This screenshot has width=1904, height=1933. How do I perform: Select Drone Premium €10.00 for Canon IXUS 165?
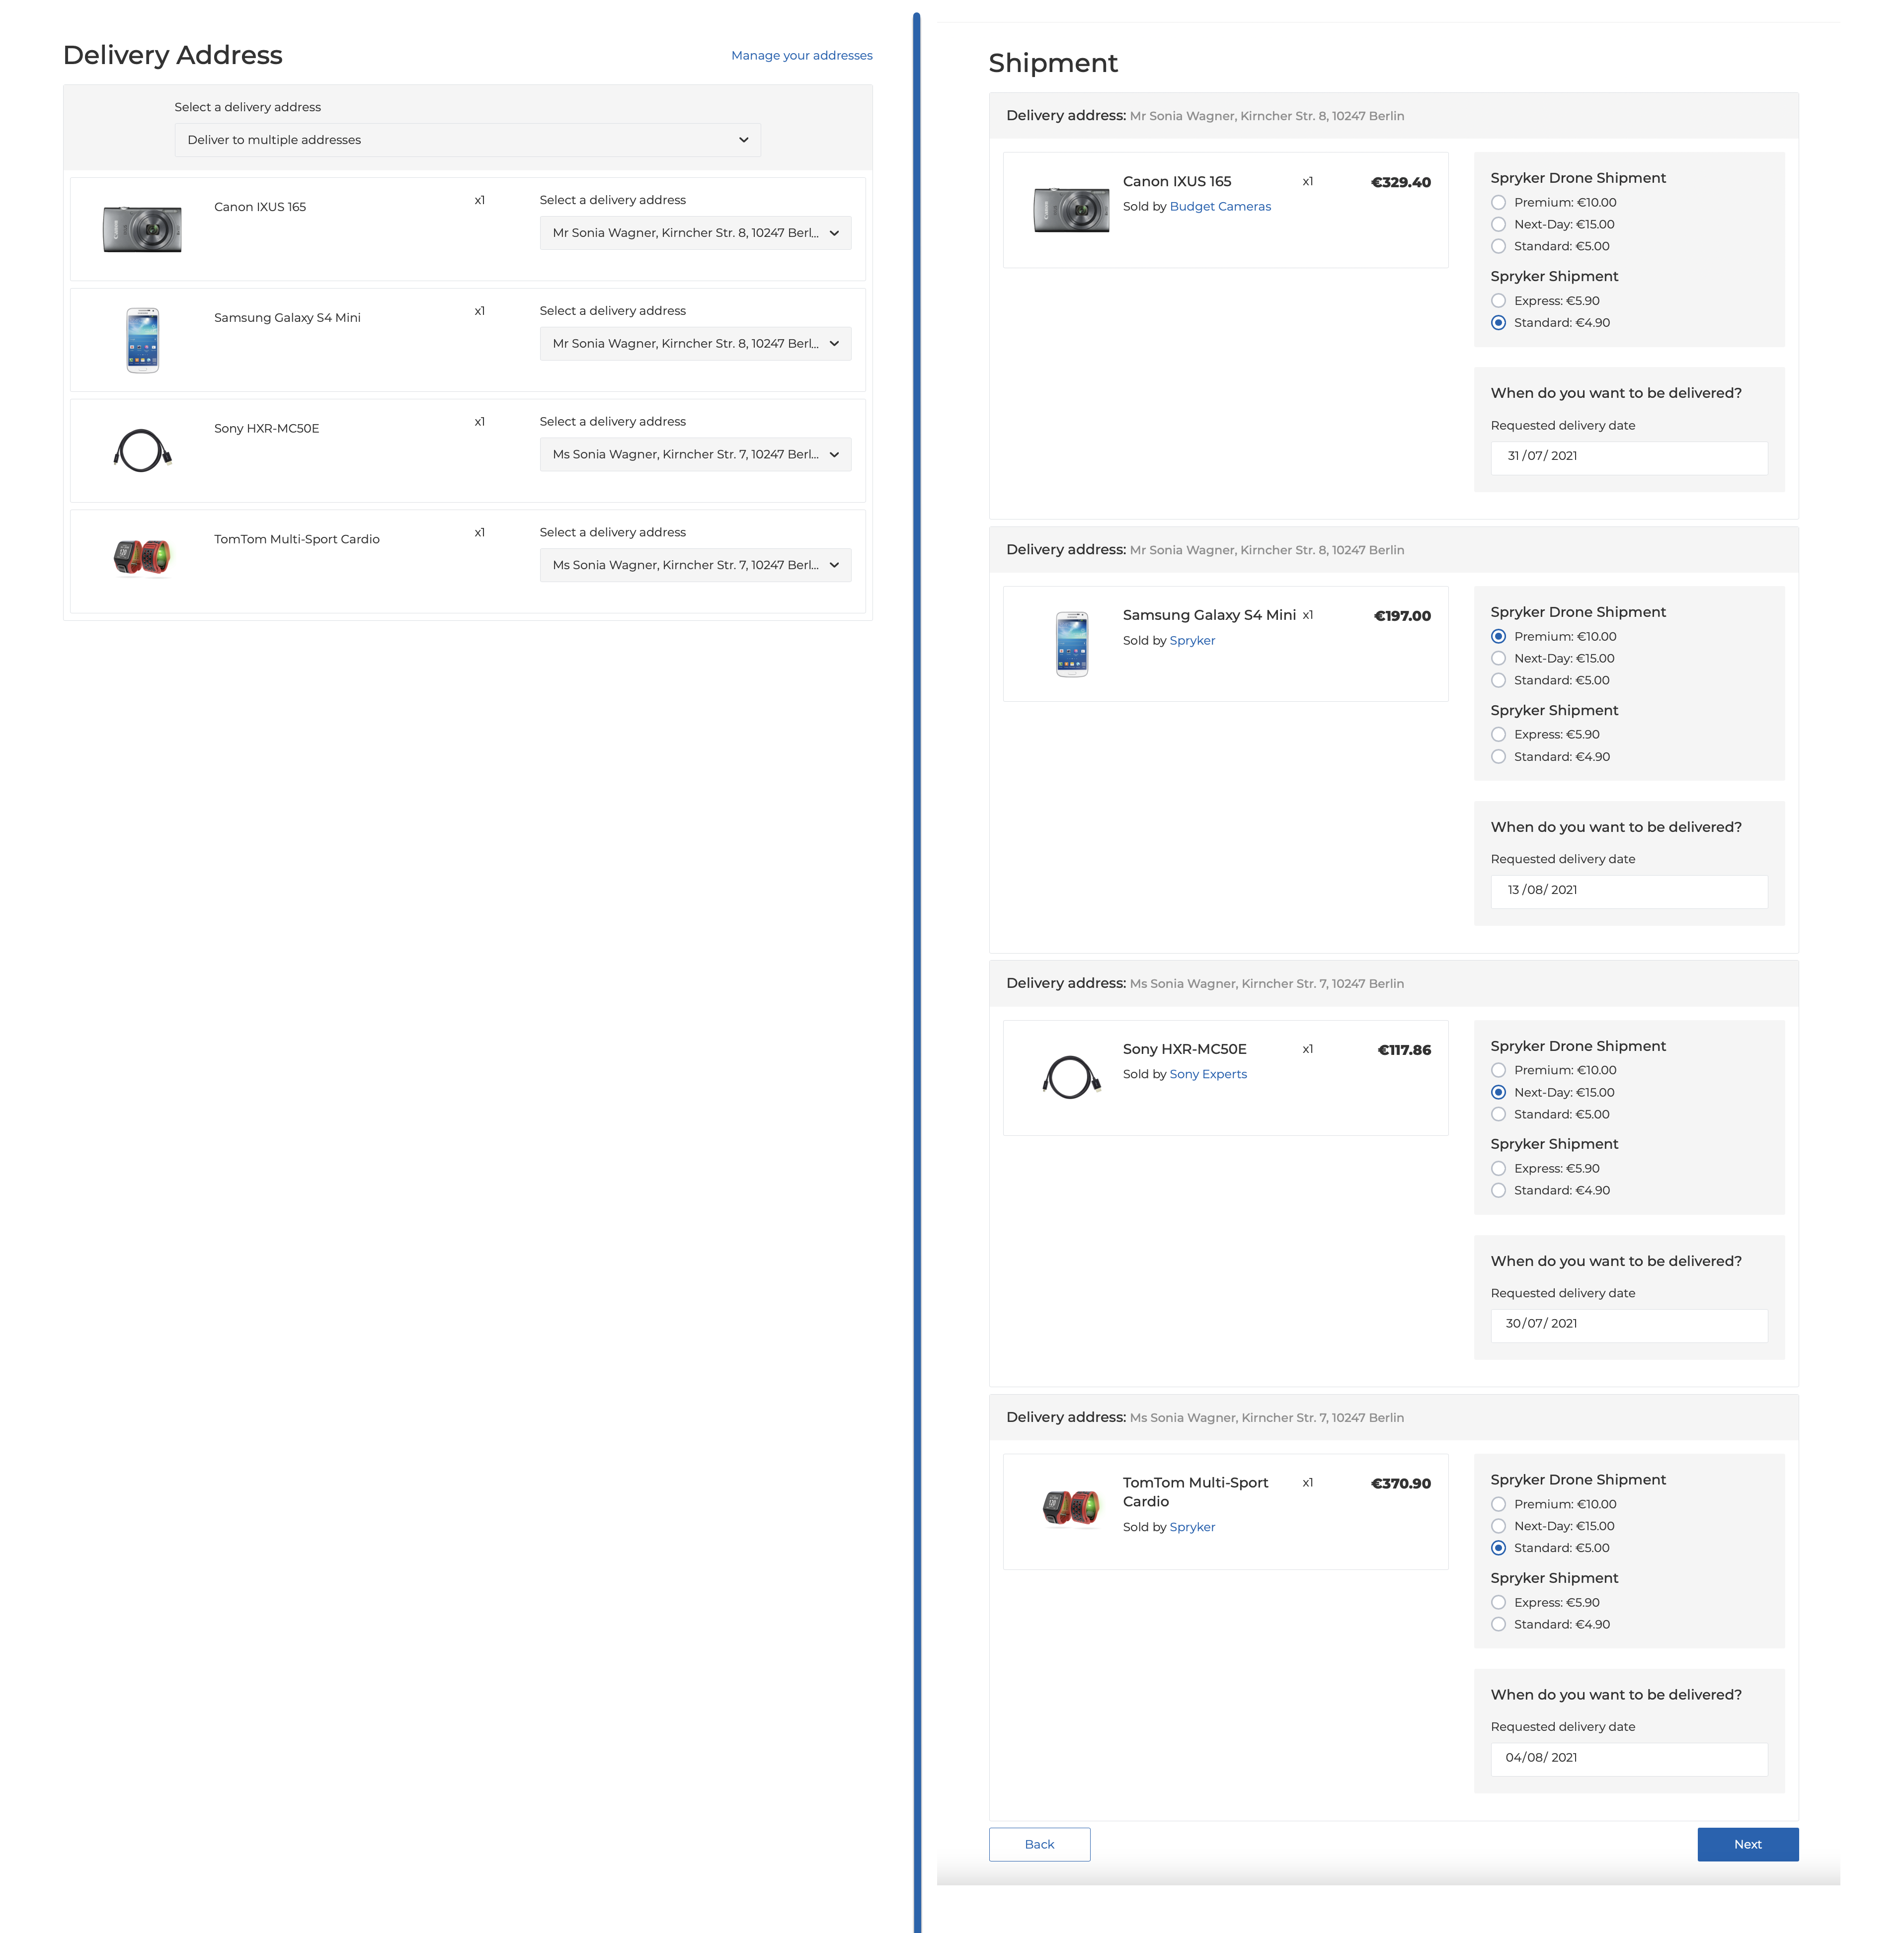[1498, 203]
